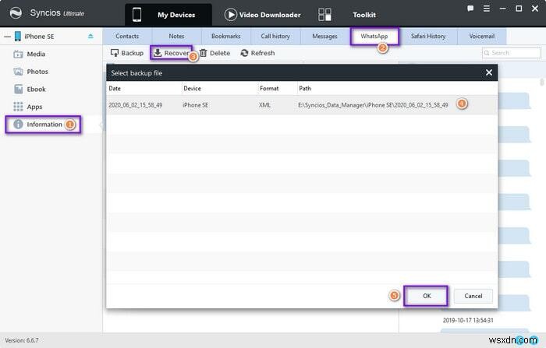Image resolution: width=546 pixels, height=348 pixels.
Task: Open the hamburger menu icon
Action: pyautogui.click(x=487, y=9)
